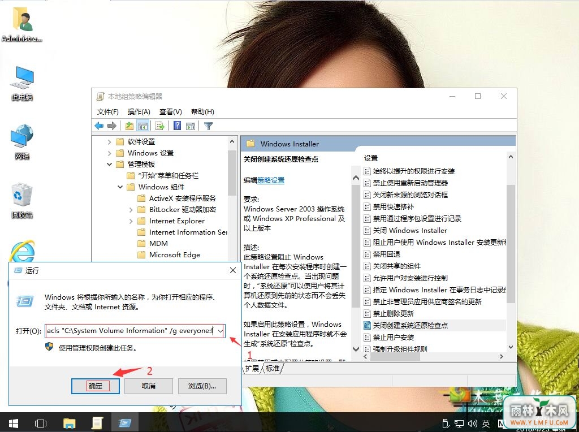This screenshot has width=579, height=432.
Task: Expand the 软件设置 tree node
Action: [x=109, y=142]
